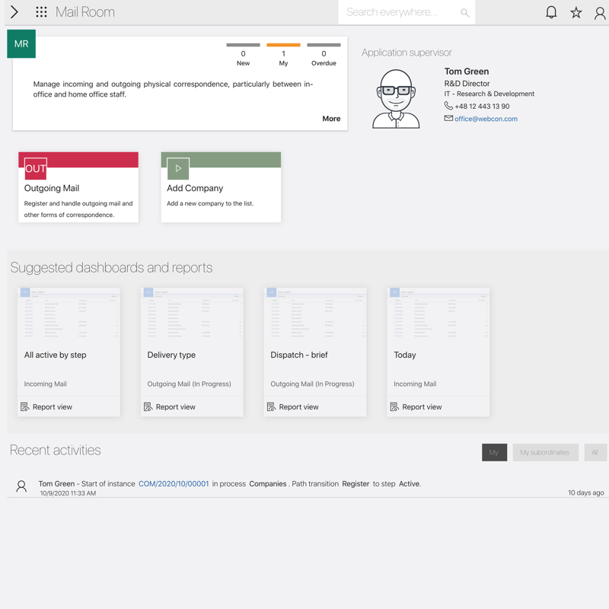Open Report view for Today
609x609 pixels.
click(421, 407)
